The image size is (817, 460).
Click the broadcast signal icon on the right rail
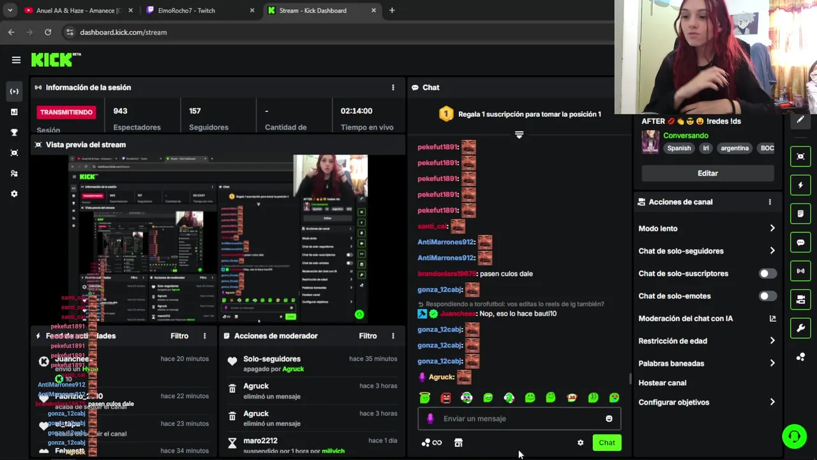[800, 271]
